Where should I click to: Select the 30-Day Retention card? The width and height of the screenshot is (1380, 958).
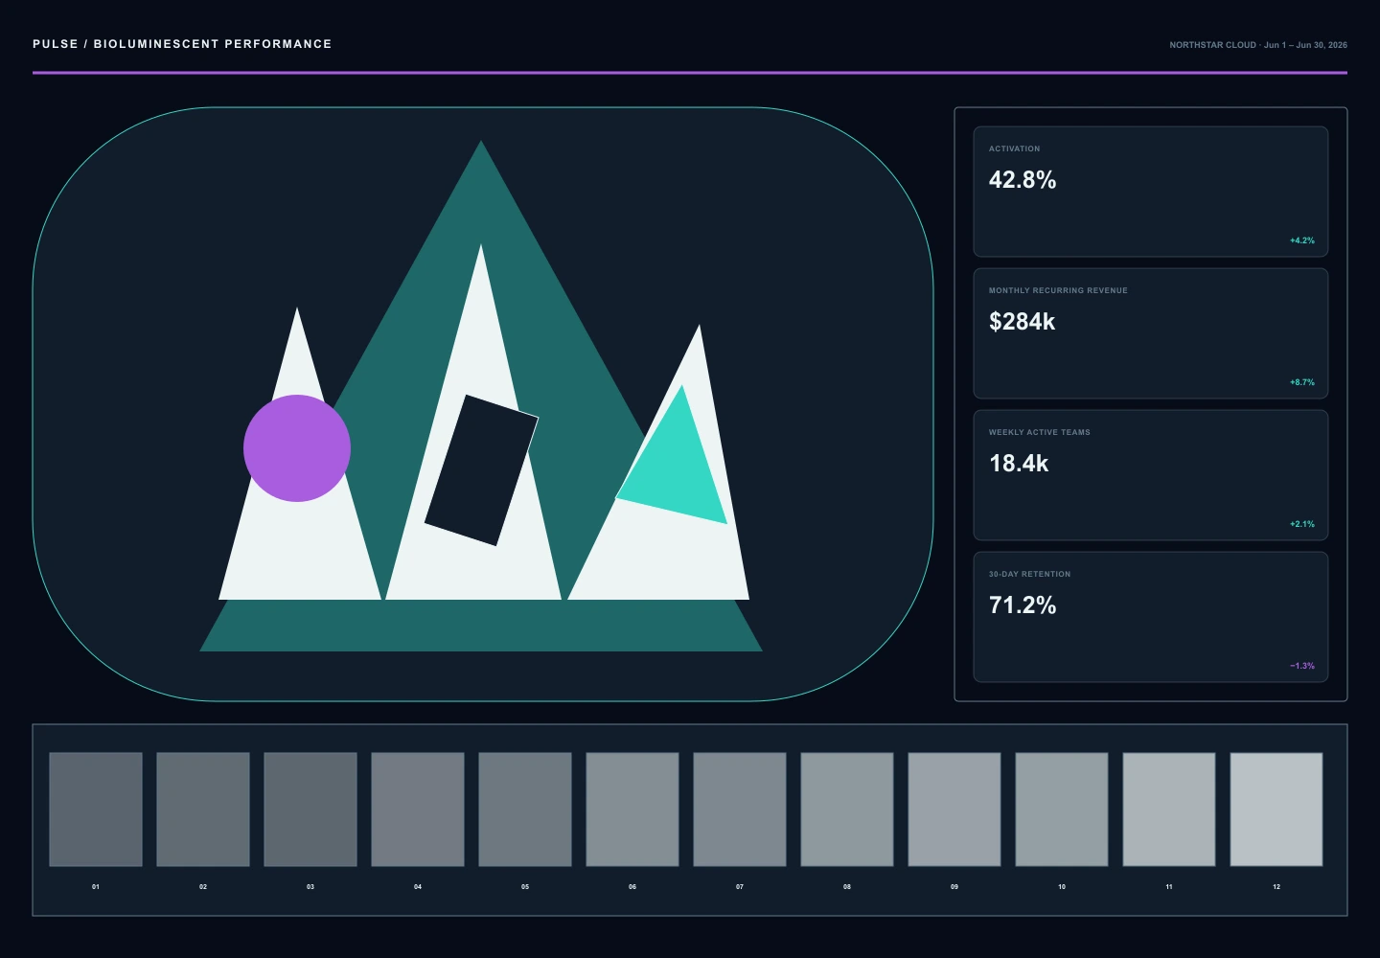click(x=1151, y=617)
